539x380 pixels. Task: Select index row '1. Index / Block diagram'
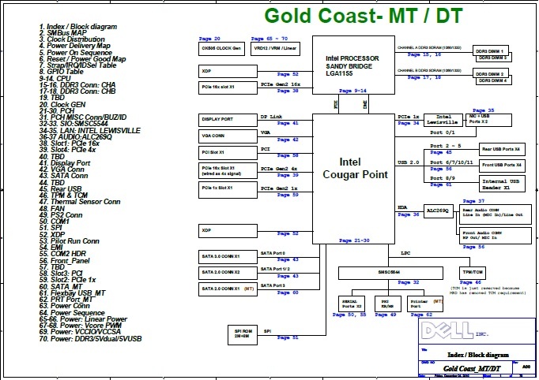(78, 26)
